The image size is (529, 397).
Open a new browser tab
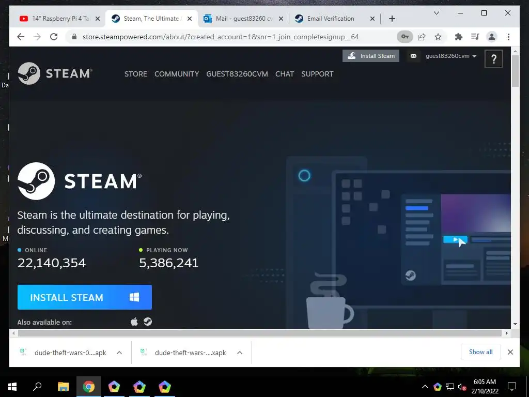pyautogui.click(x=392, y=19)
